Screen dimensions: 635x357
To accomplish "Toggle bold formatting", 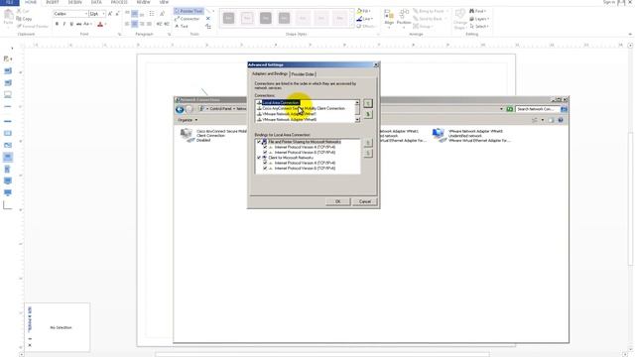I will pos(57,24).
